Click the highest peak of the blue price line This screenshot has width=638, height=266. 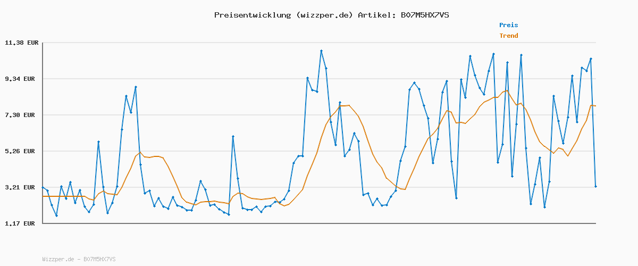(x=321, y=51)
